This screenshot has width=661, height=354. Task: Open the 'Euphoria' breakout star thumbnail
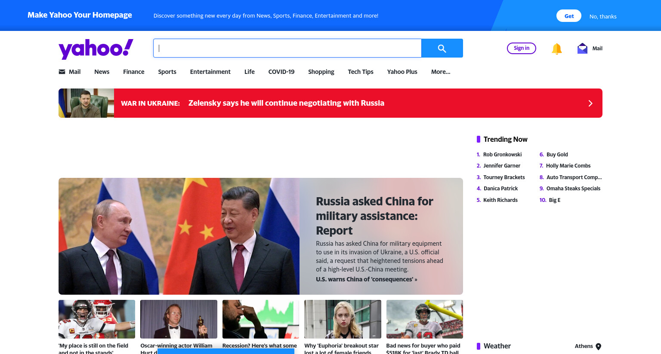pos(343,319)
